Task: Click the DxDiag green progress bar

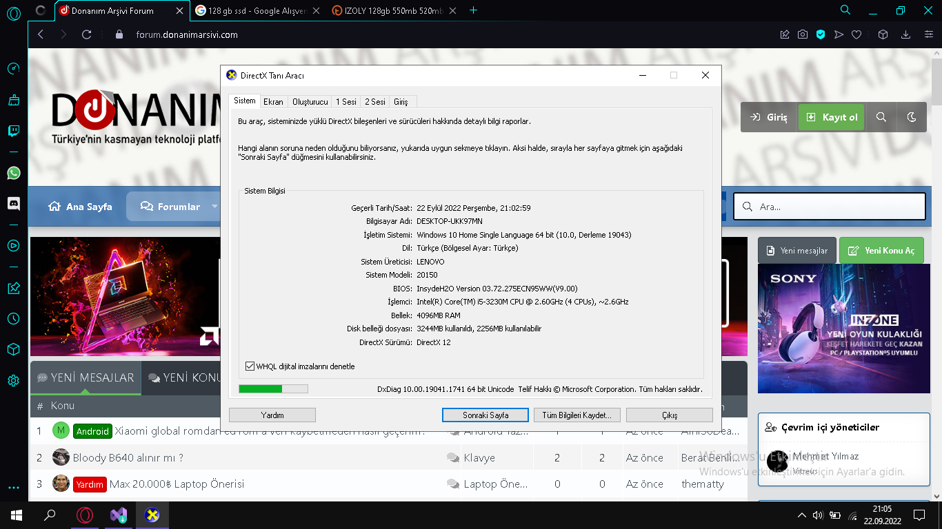Action: coord(273,389)
